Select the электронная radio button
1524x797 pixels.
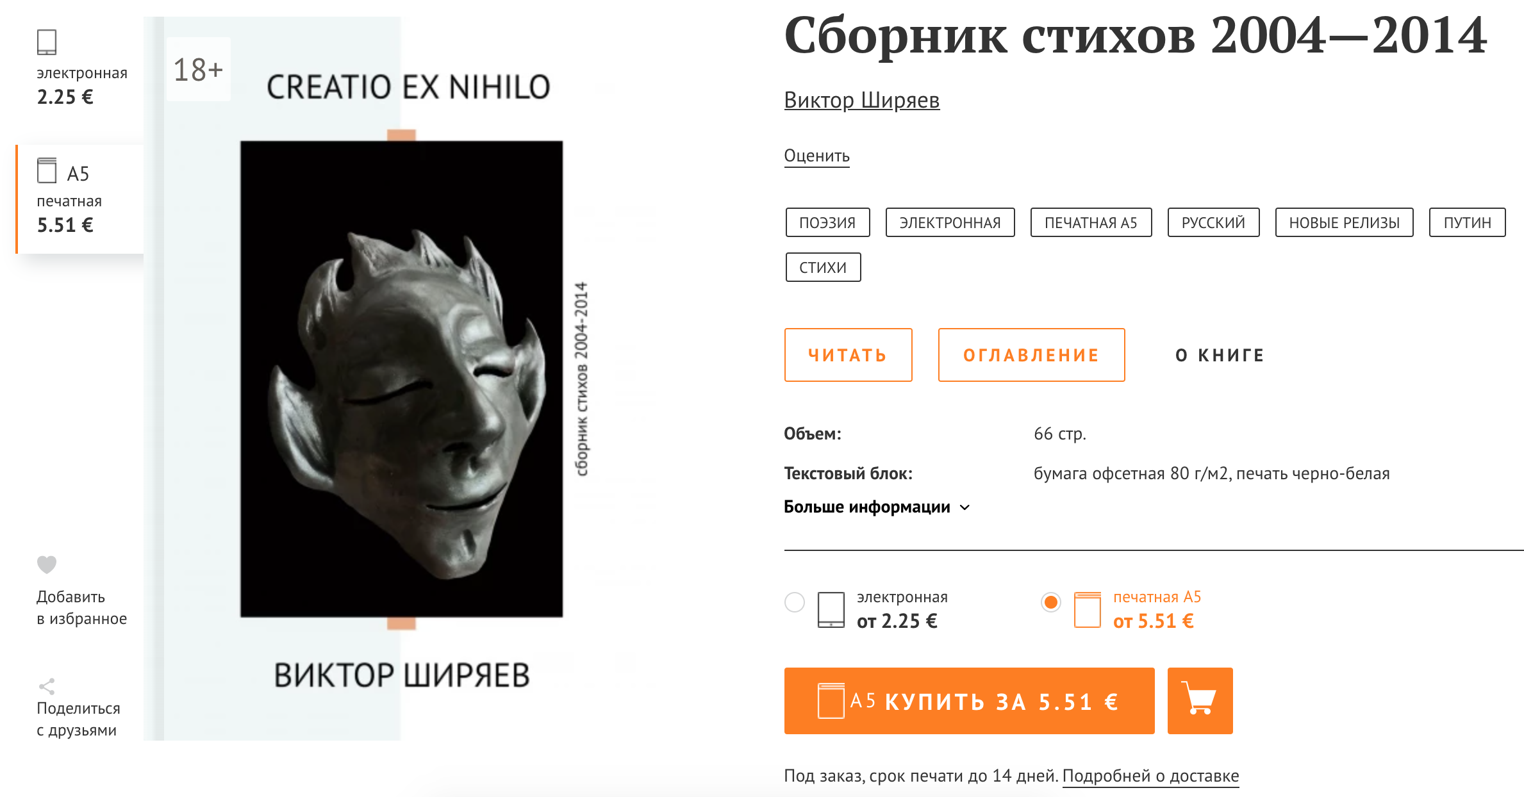pos(795,602)
